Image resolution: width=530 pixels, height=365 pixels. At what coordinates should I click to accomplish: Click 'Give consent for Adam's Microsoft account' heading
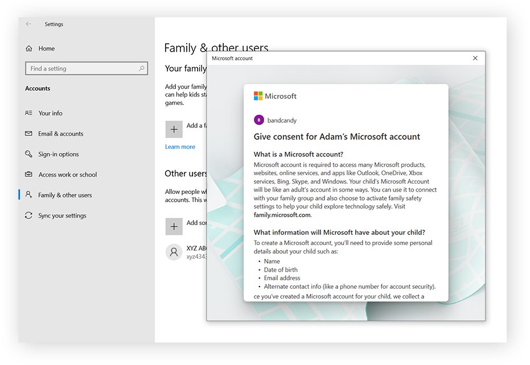336,137
